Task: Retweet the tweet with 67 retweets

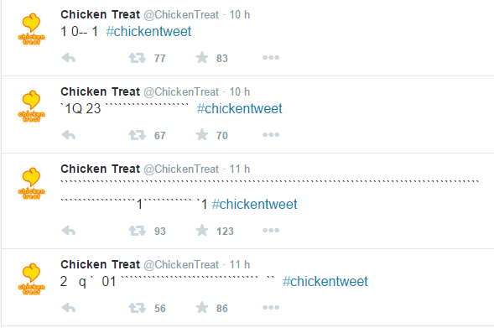Action: click(137, 135)
